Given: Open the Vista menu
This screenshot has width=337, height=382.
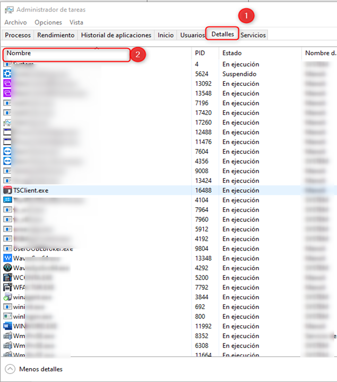Looking at the screenshot, I should click(x=76, y=22).
